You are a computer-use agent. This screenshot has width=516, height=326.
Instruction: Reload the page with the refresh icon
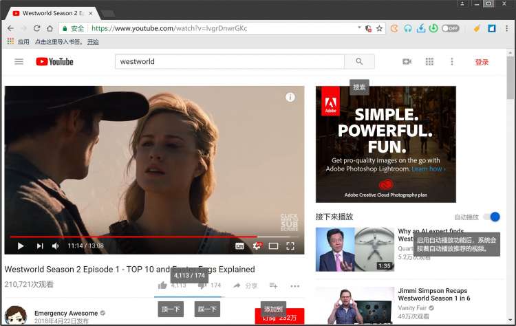36,28
